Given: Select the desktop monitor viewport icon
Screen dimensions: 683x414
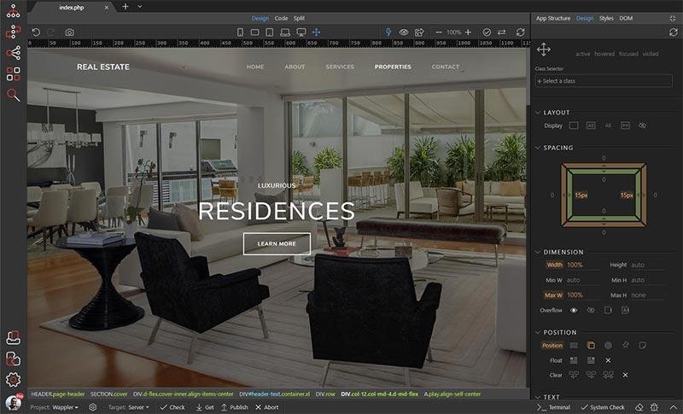Looking at the screenshot, I should coord(301,32).
